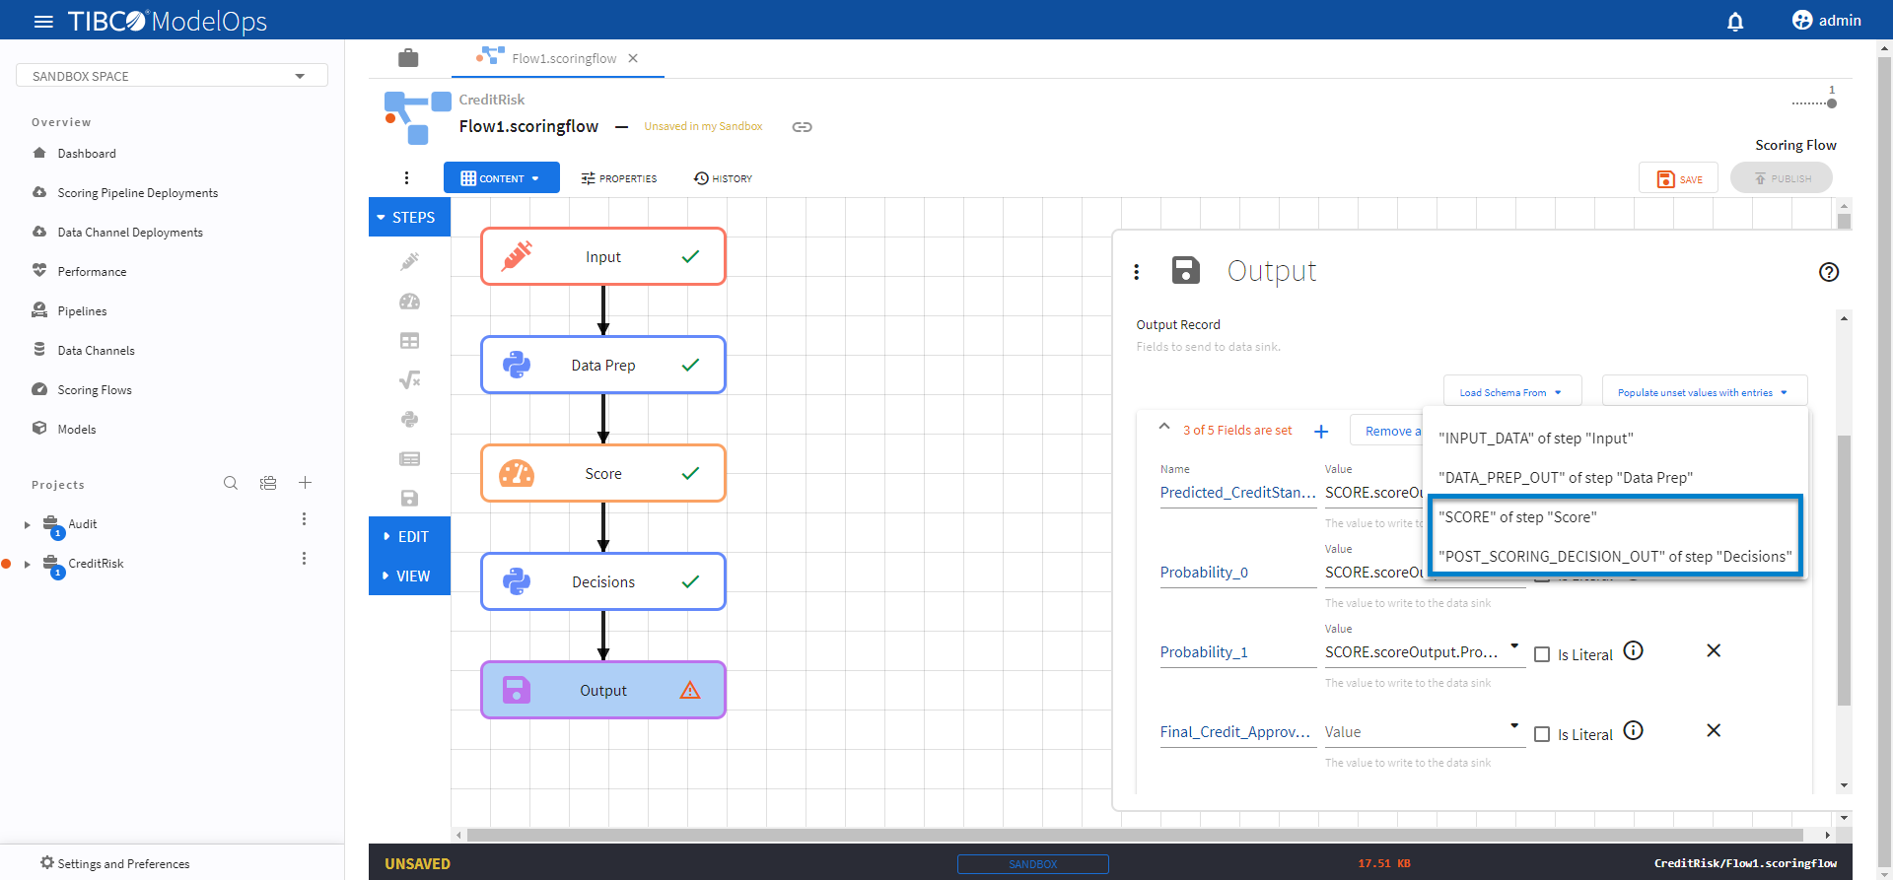Open Probability_1 value dropdown arrow
1893x880 pixels.
pyautogui.click(x=1514, y=646)
